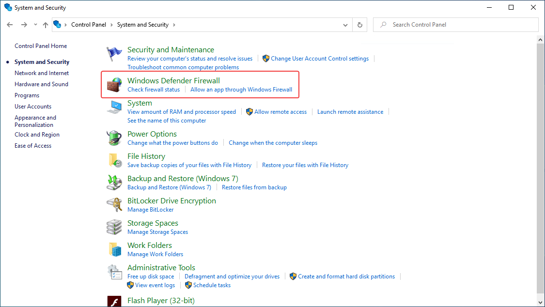The height and width of the screenshot is (307, 545).
Task: Expand chevron before Control Panel breadcrumb
Action: point(66,25)
